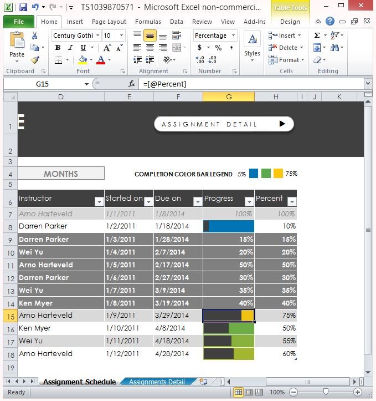This screenshot has height=401, width=376.
Task: Open the Formulas ribbon tab
Action: click(148, 22)
